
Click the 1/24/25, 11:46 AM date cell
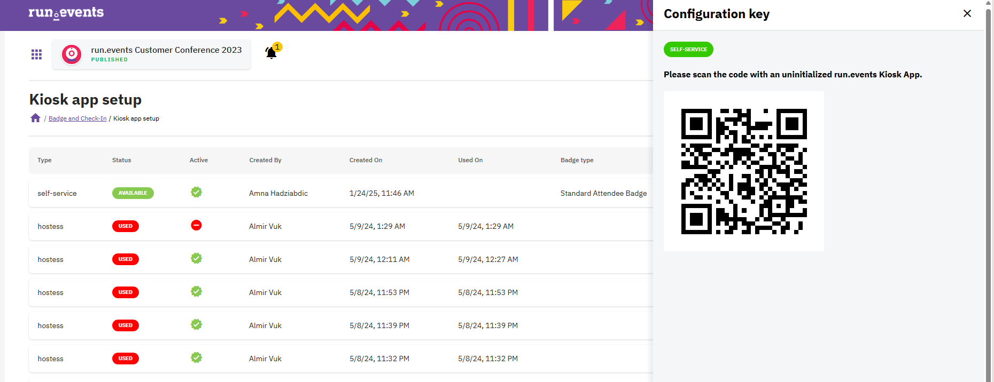(x=382, y=193)
